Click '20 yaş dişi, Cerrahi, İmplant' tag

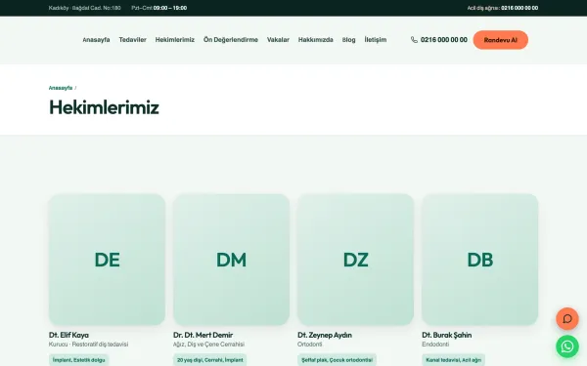point(209,360)
